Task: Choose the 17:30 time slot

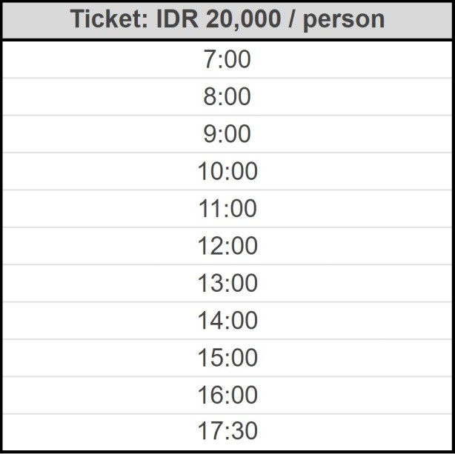Action: click(227, 432)
